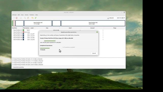Click the Resize/Move toolbar icon
The height and width of the screenshot is (92, 163).
click(21, 18)
